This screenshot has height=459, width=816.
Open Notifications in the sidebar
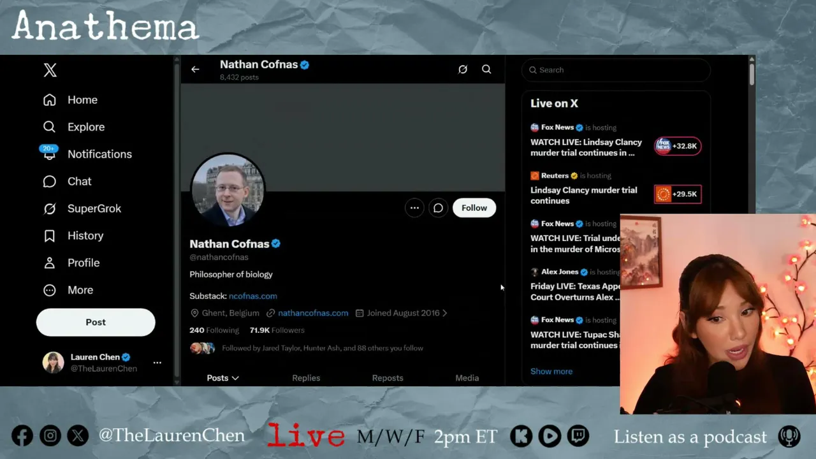87,154
